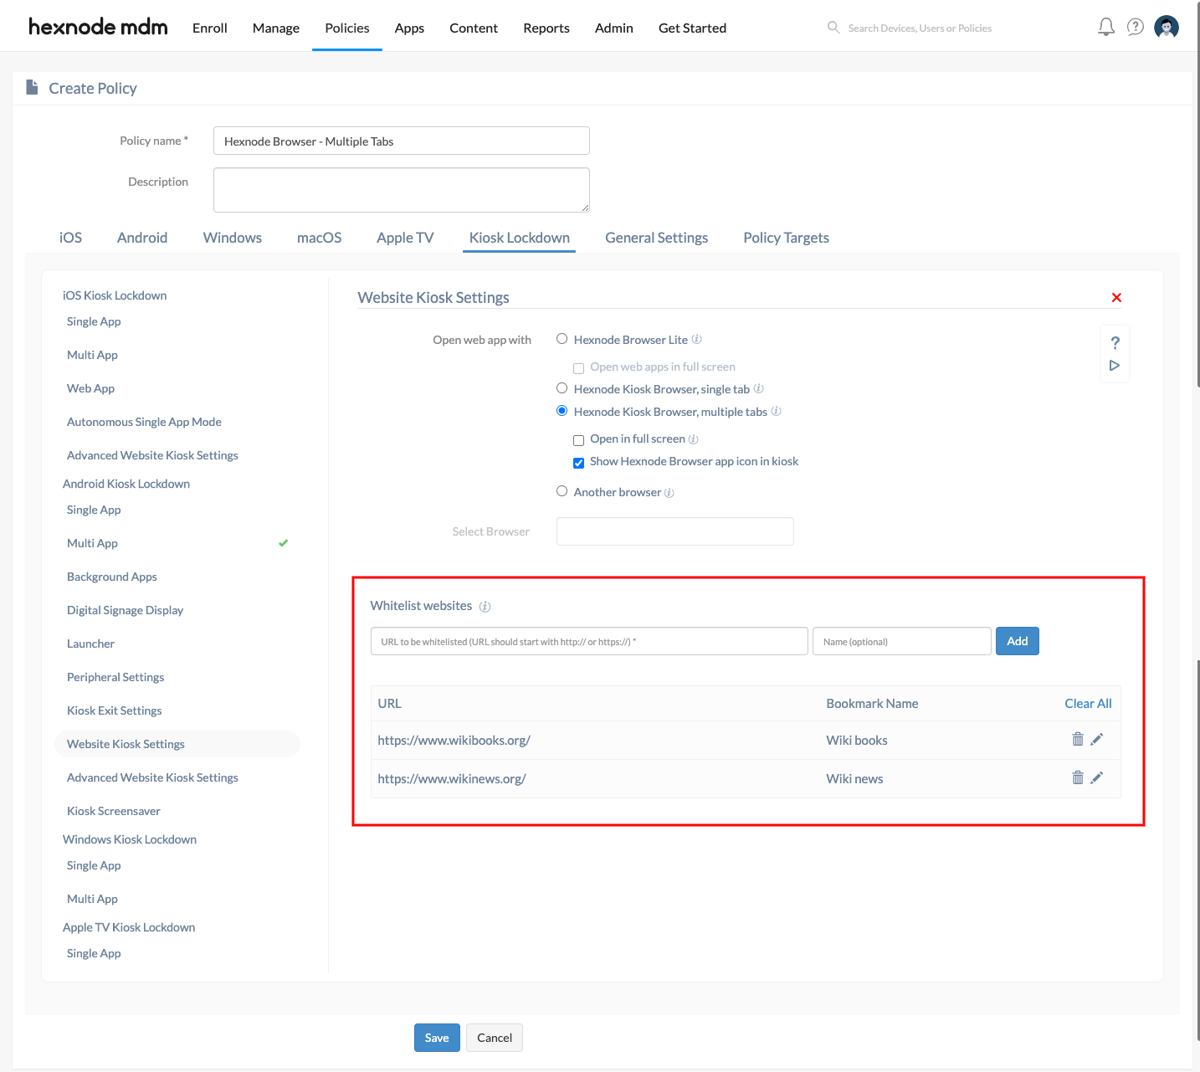1200x1072 pixels.
Task: Open the help question-mark icon in header
Action: click(1136, 28)
